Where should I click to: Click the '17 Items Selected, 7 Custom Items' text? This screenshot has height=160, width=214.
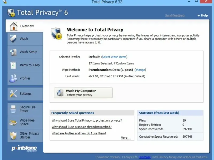(x=111, y=63)
